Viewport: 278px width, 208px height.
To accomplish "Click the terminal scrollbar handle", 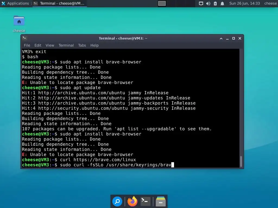I will [x=241, y=161].
